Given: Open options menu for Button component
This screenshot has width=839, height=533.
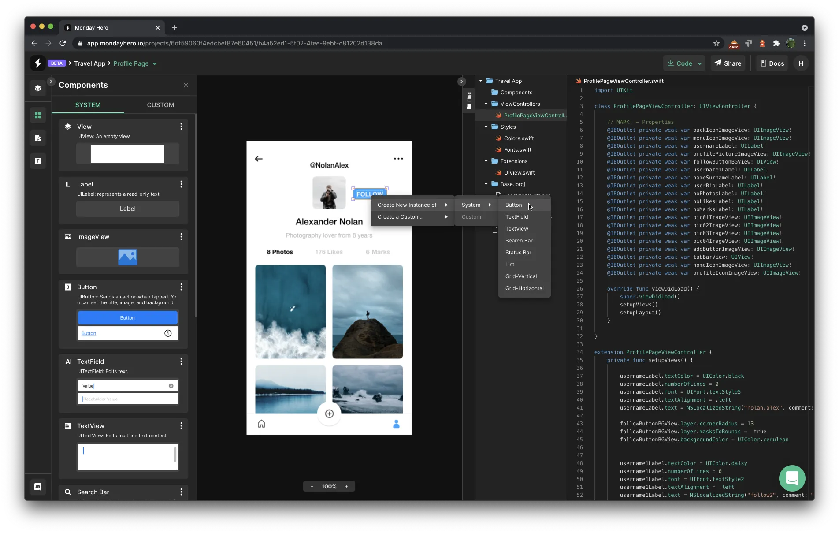Looking at the screenshot, I should tap(181, 287).
